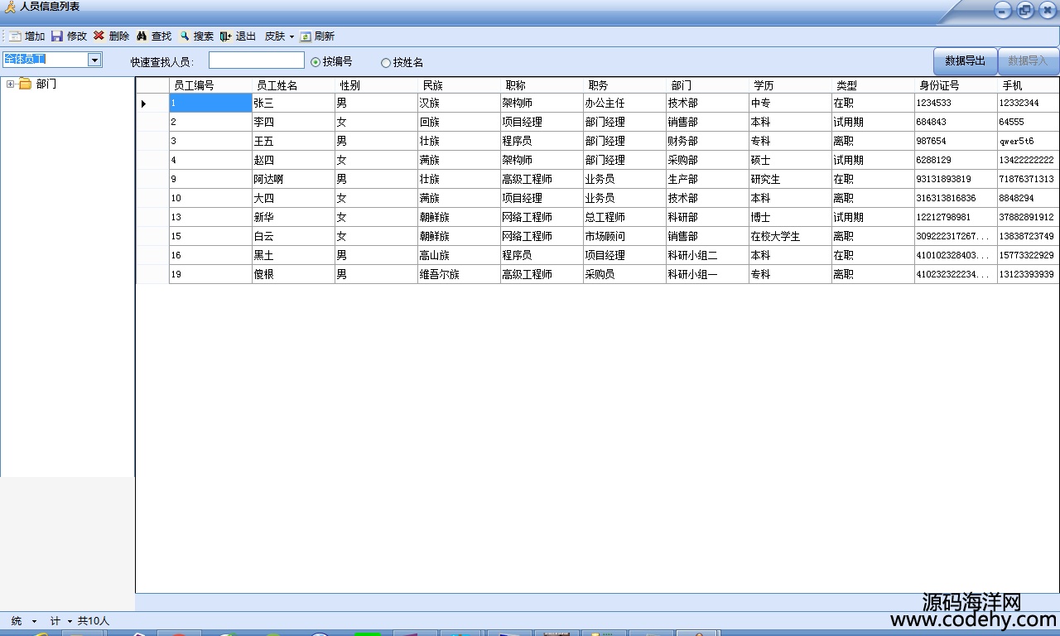Click the 查找 (Find) binoculars icon
The height and width of the screenshot is (636, 1060).
(142, 36)
